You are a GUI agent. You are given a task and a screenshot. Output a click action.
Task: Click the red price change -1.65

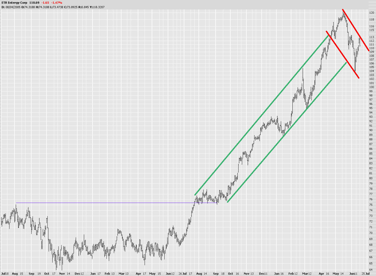[45, 3]
